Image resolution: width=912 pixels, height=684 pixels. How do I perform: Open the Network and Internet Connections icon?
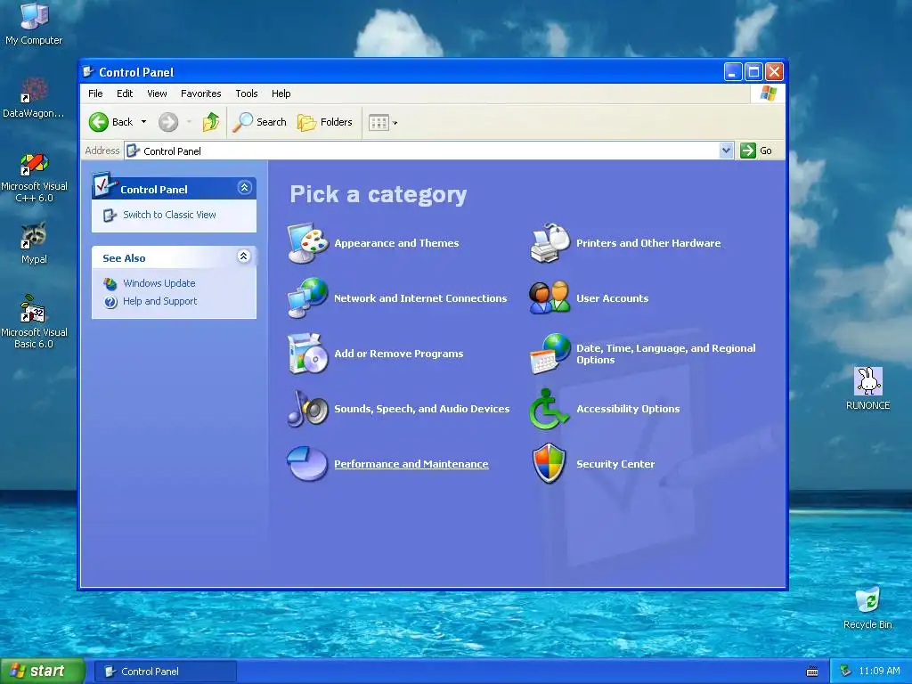[308, 297]
